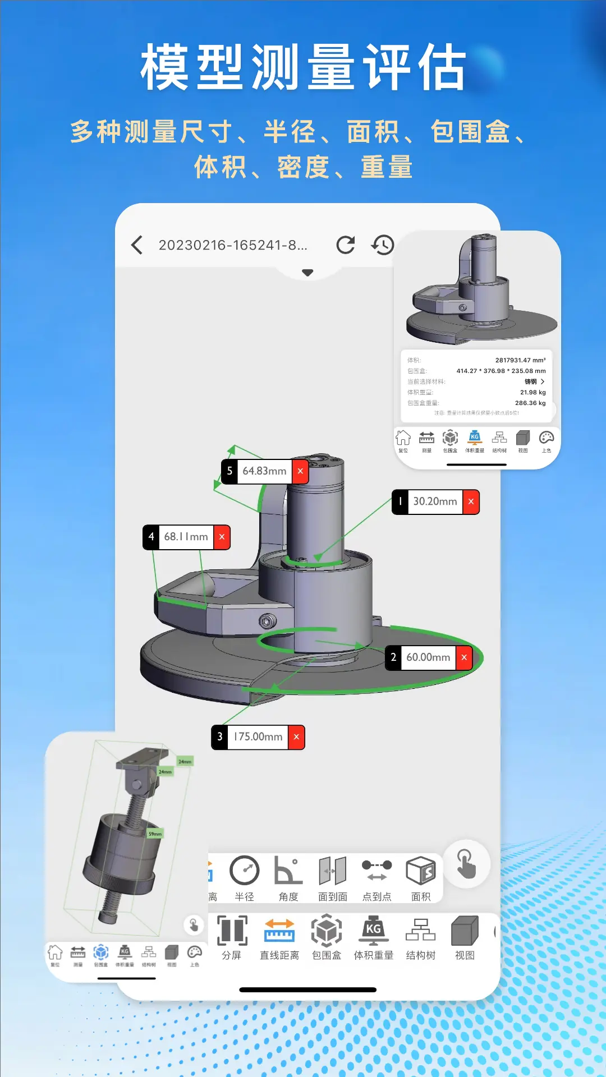Remove the 64.83mm measurement label

tap(300, 471)
